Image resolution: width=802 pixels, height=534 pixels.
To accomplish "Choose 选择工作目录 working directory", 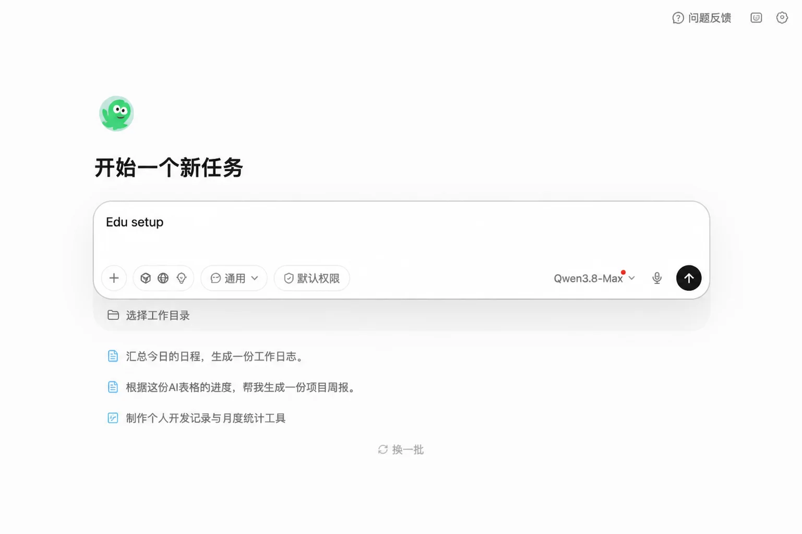I will 149,315.
